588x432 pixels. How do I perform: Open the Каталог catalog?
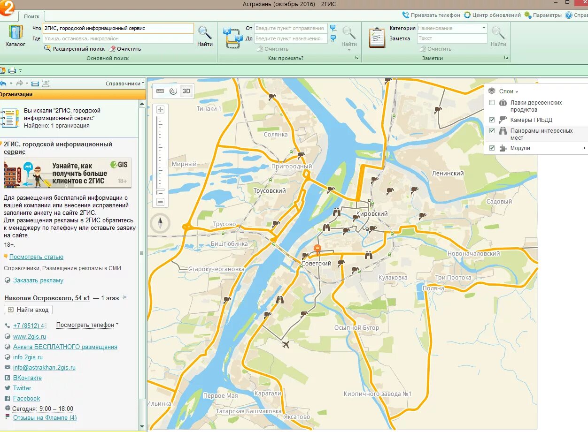click(15, 36)
